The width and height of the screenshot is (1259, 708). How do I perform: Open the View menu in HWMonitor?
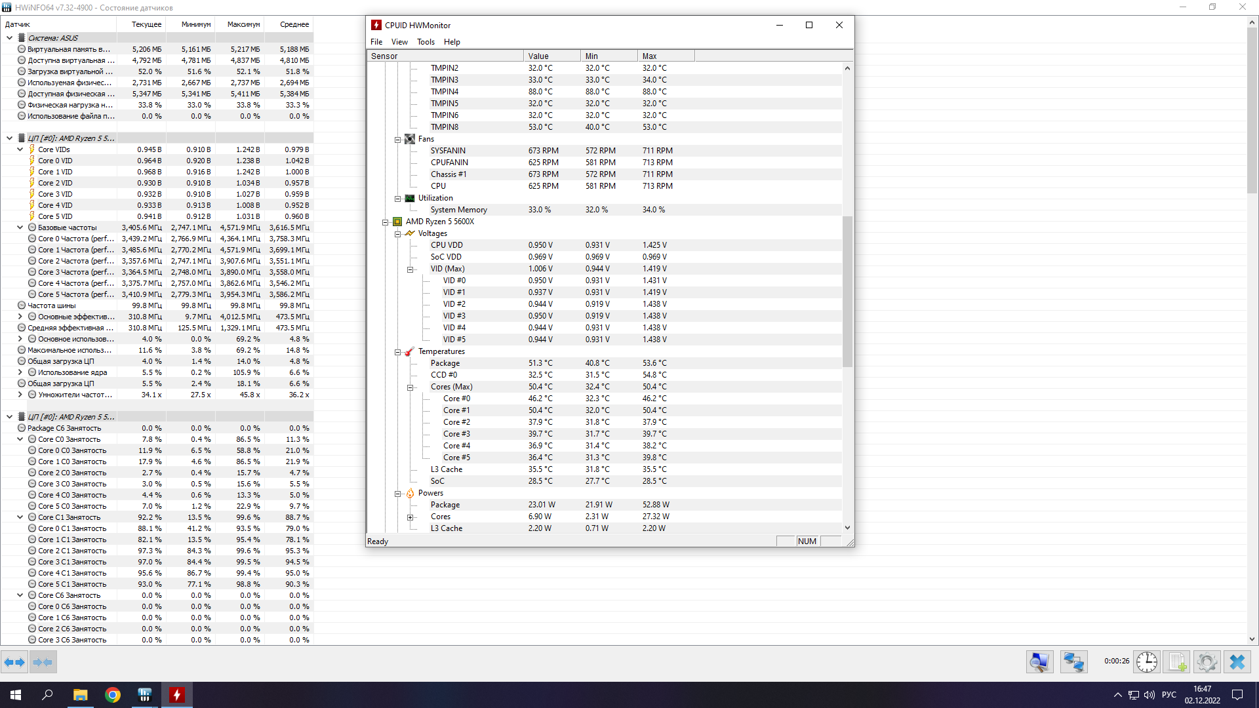tap(399, 42)
